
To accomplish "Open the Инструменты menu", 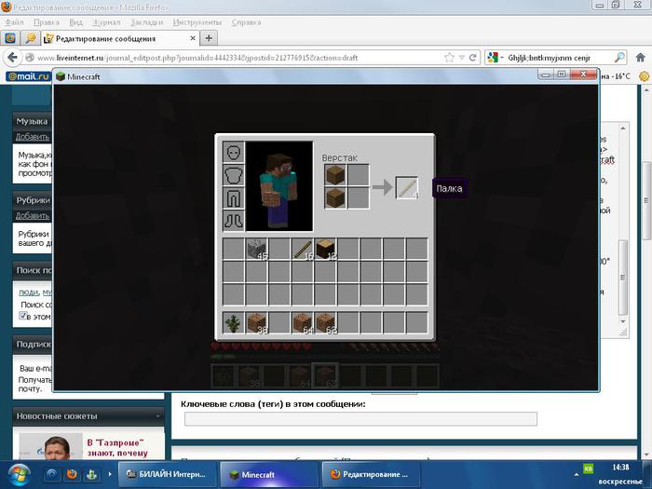I will [197, 22].
